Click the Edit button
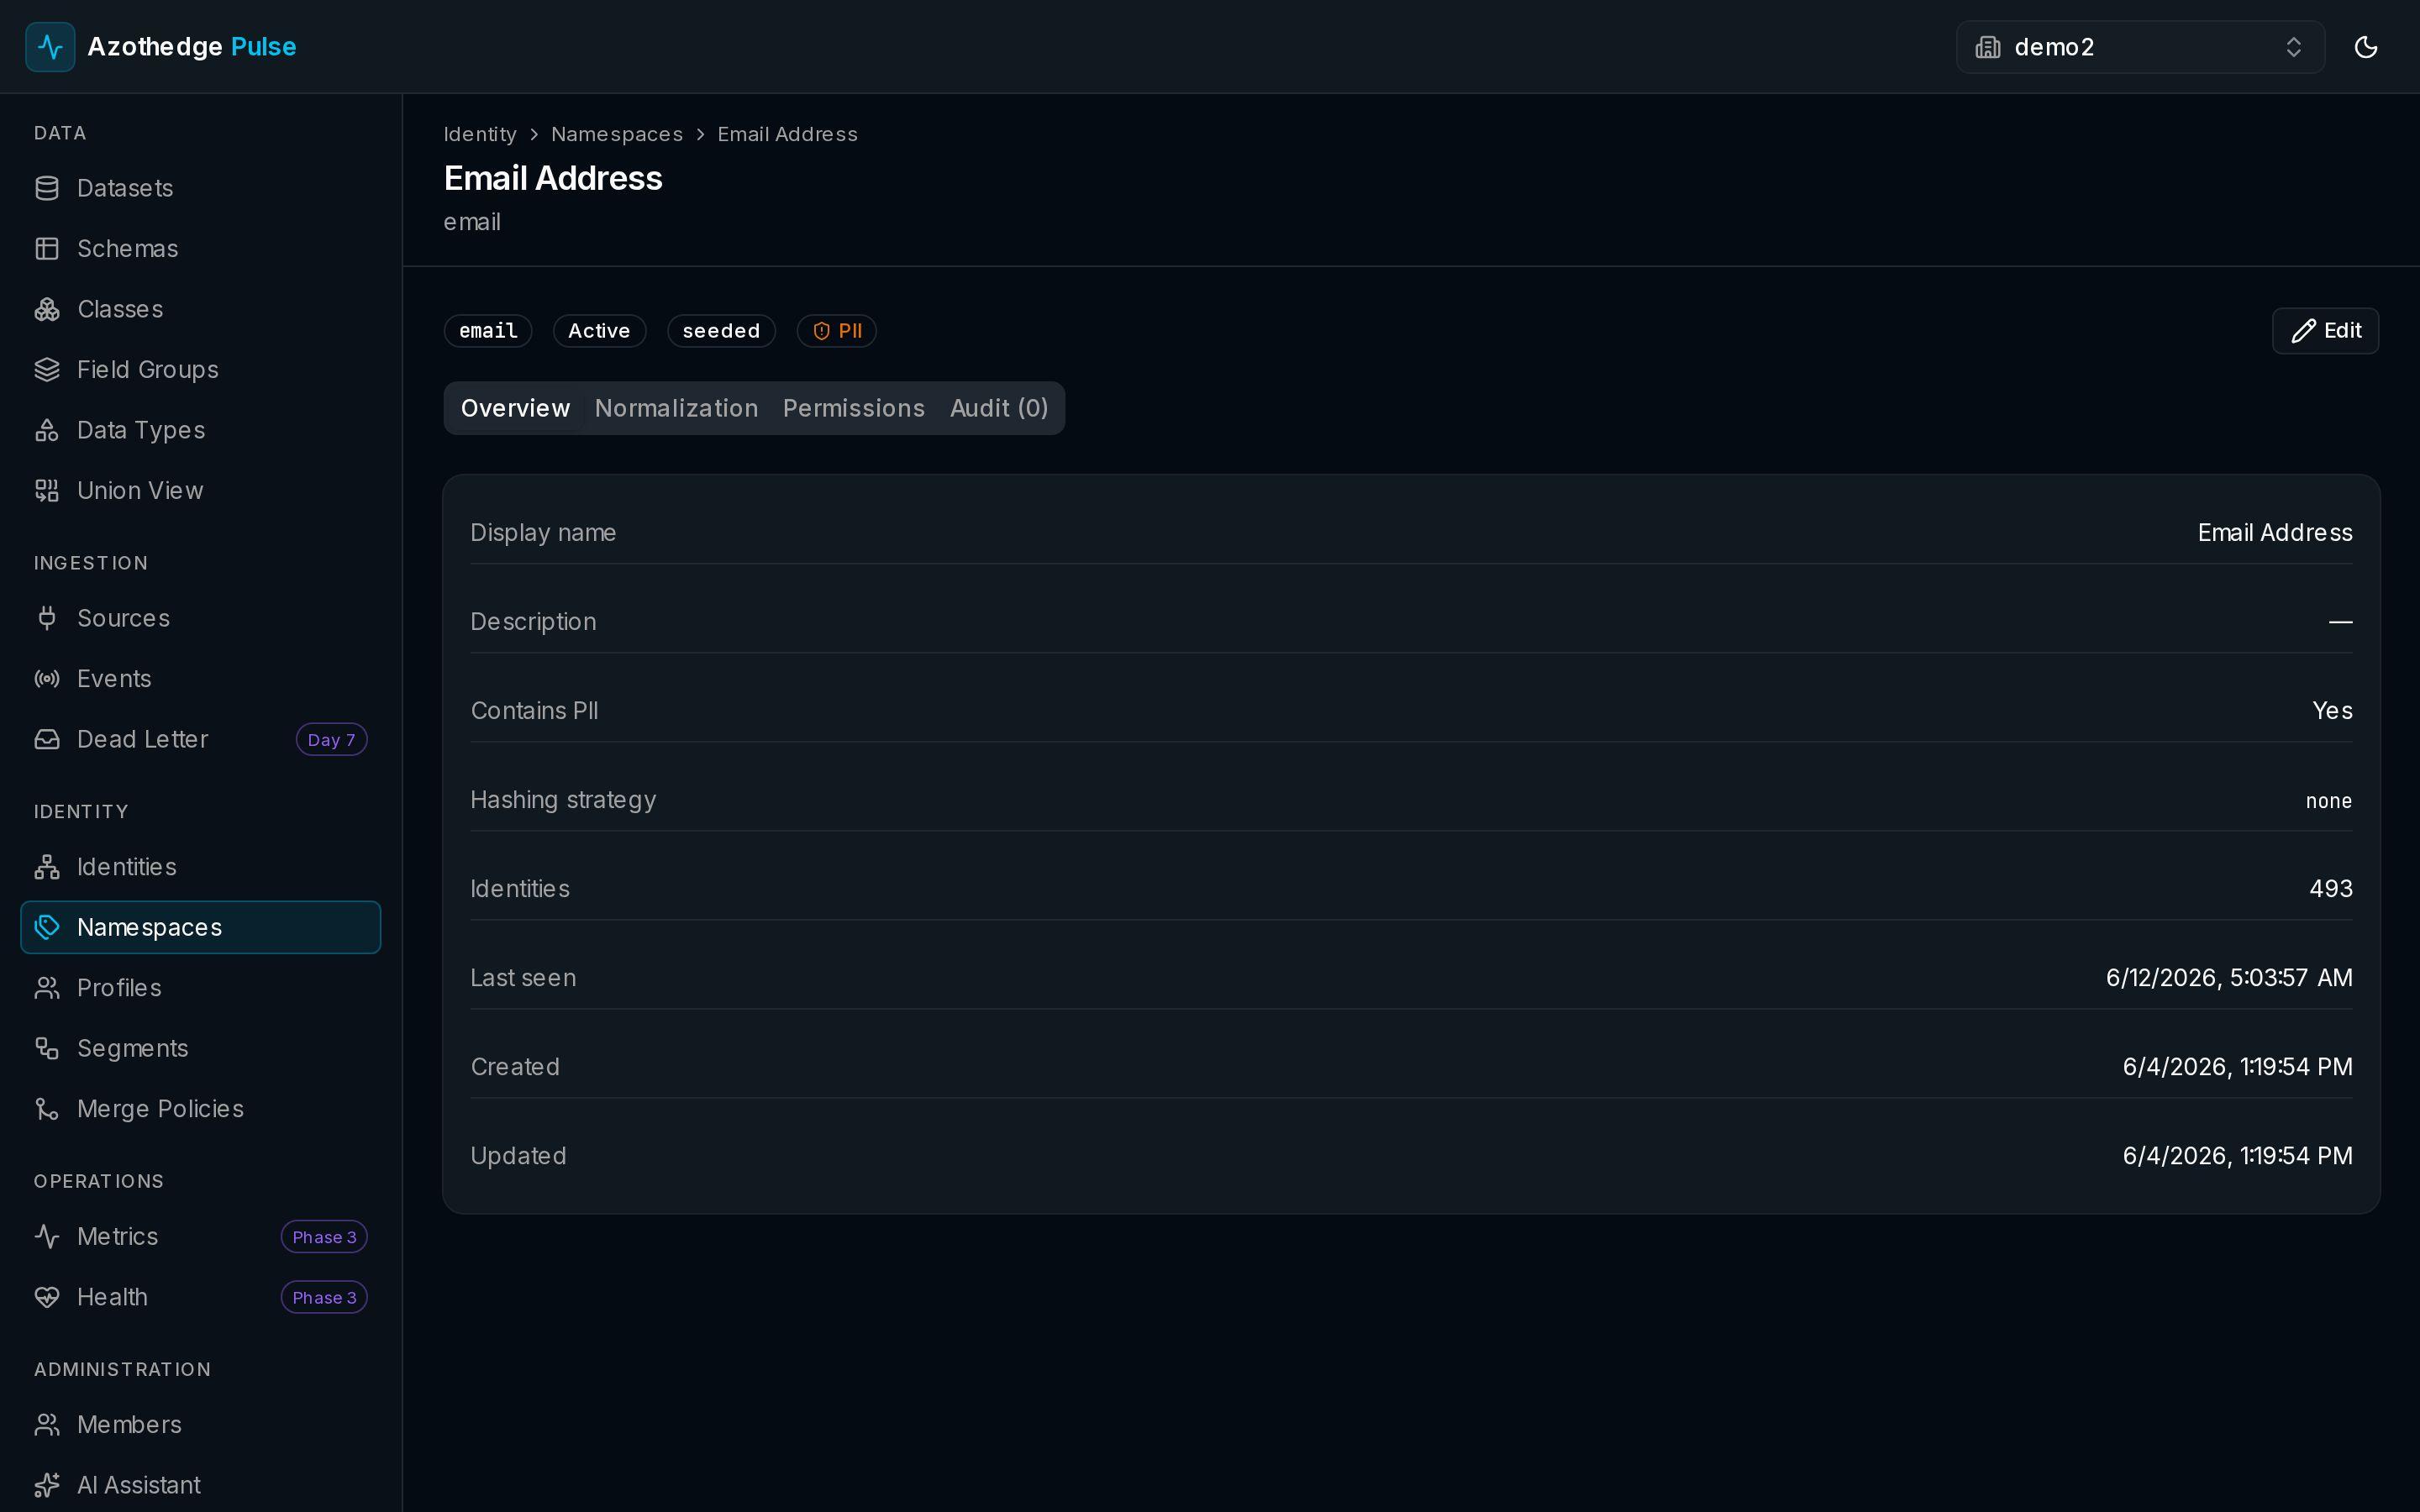 click(2325, 331)
